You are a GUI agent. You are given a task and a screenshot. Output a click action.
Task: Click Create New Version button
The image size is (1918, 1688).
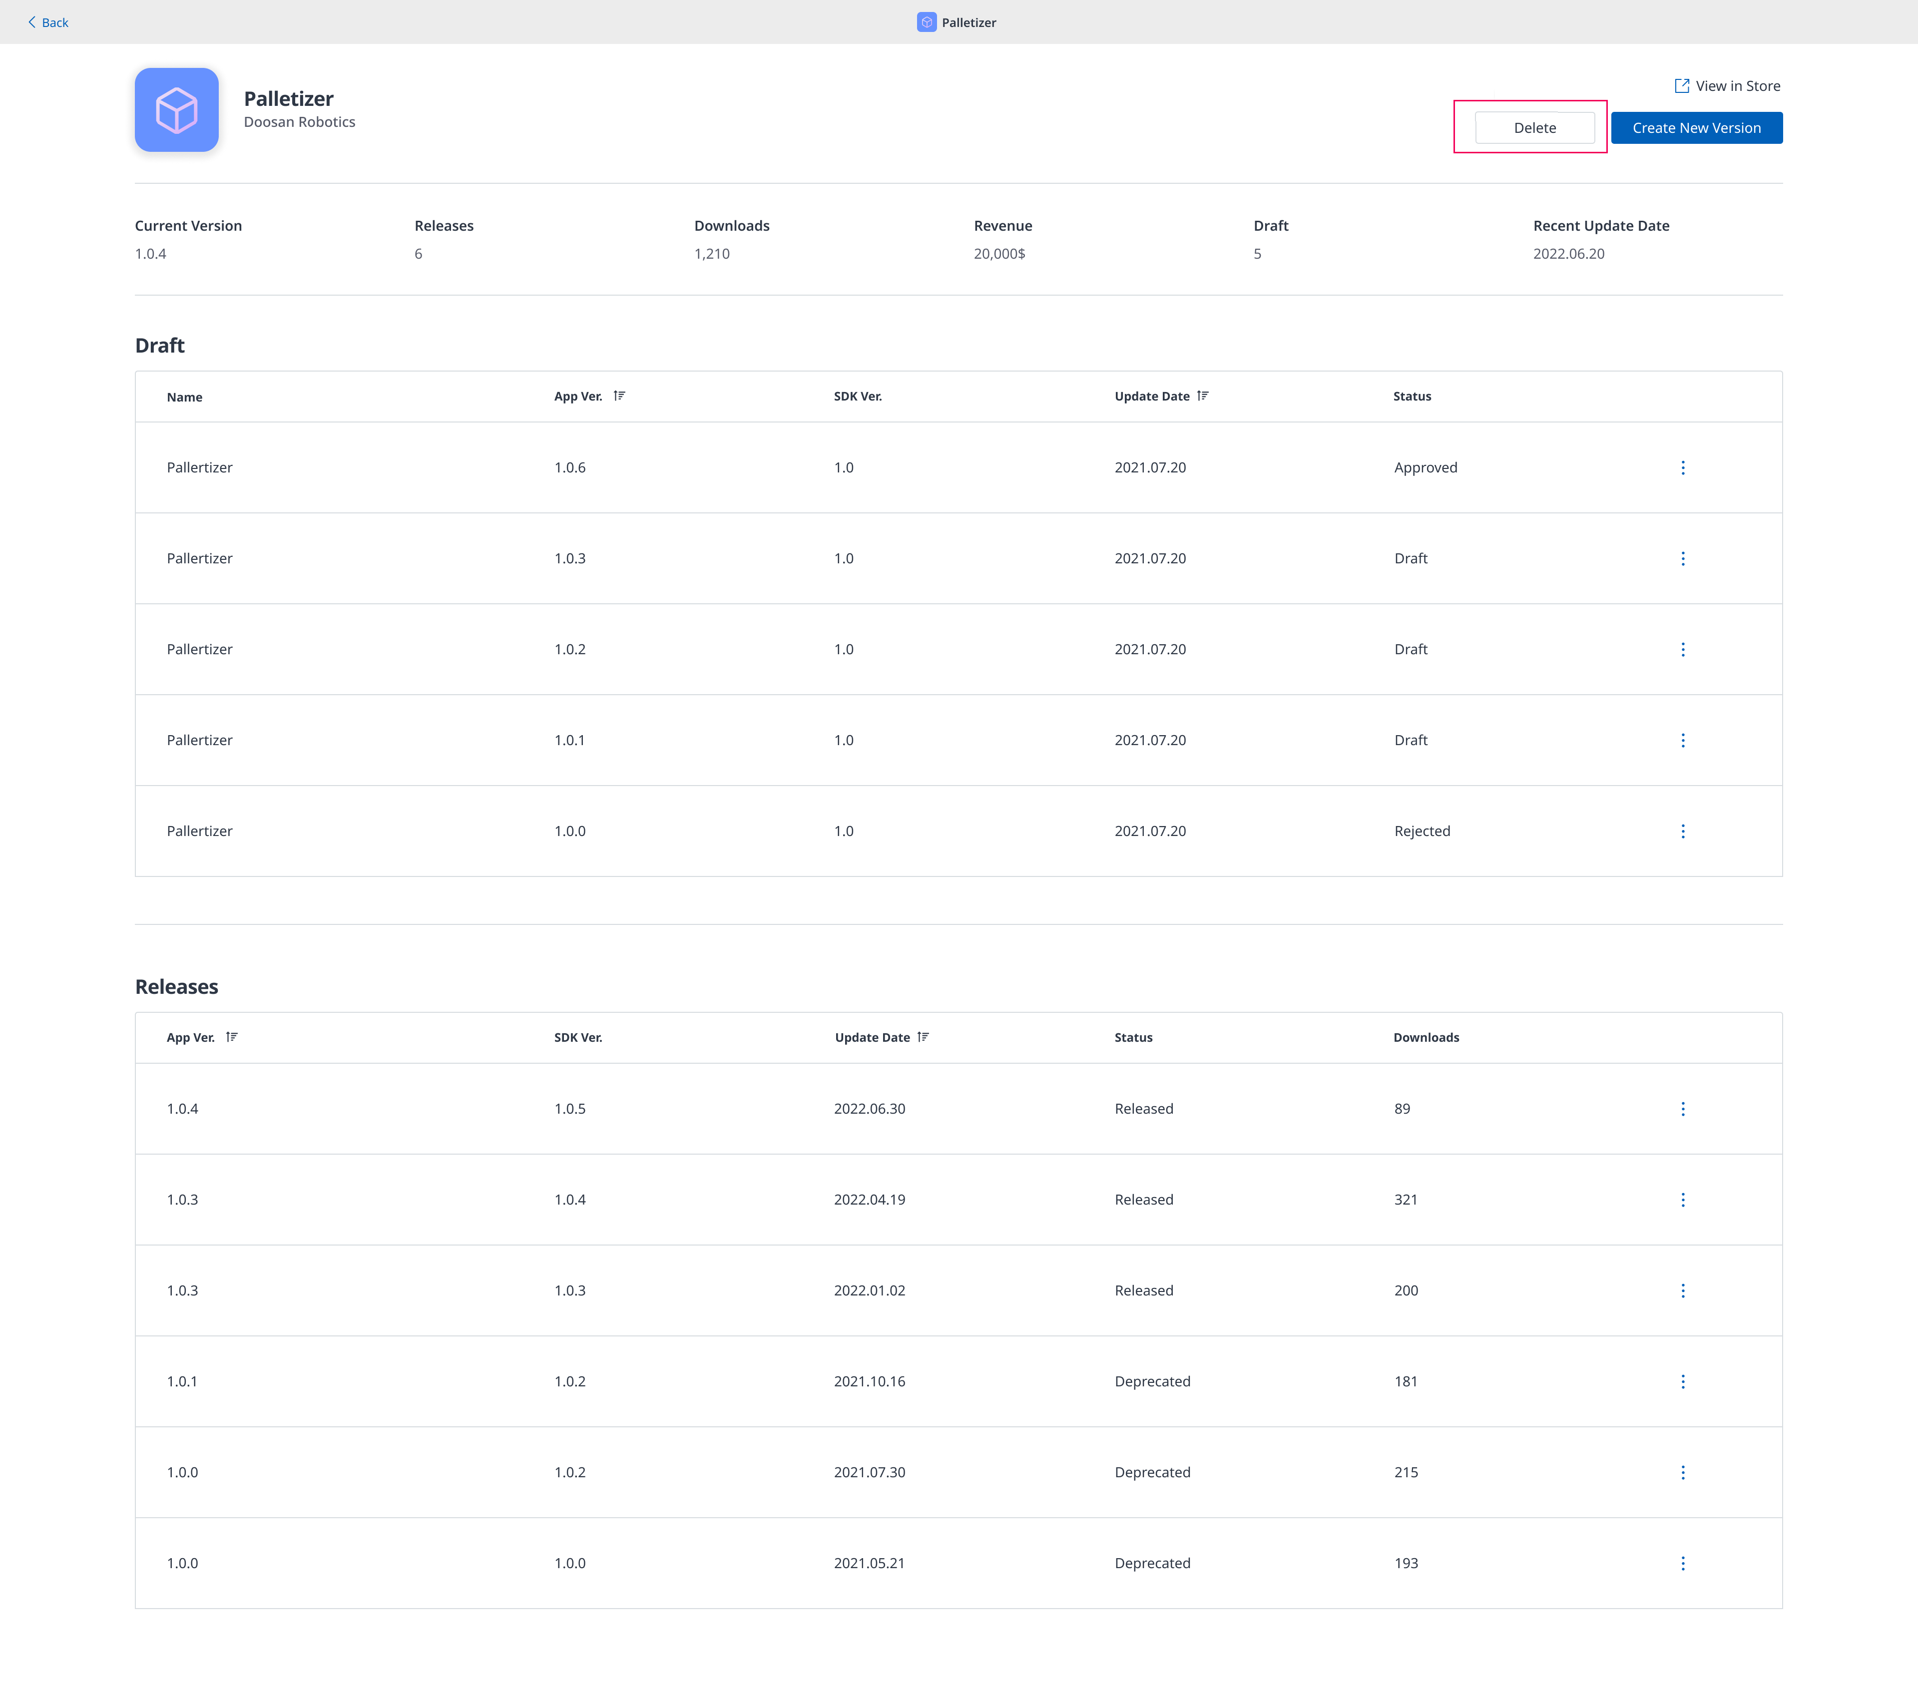tap(1696, 128)
